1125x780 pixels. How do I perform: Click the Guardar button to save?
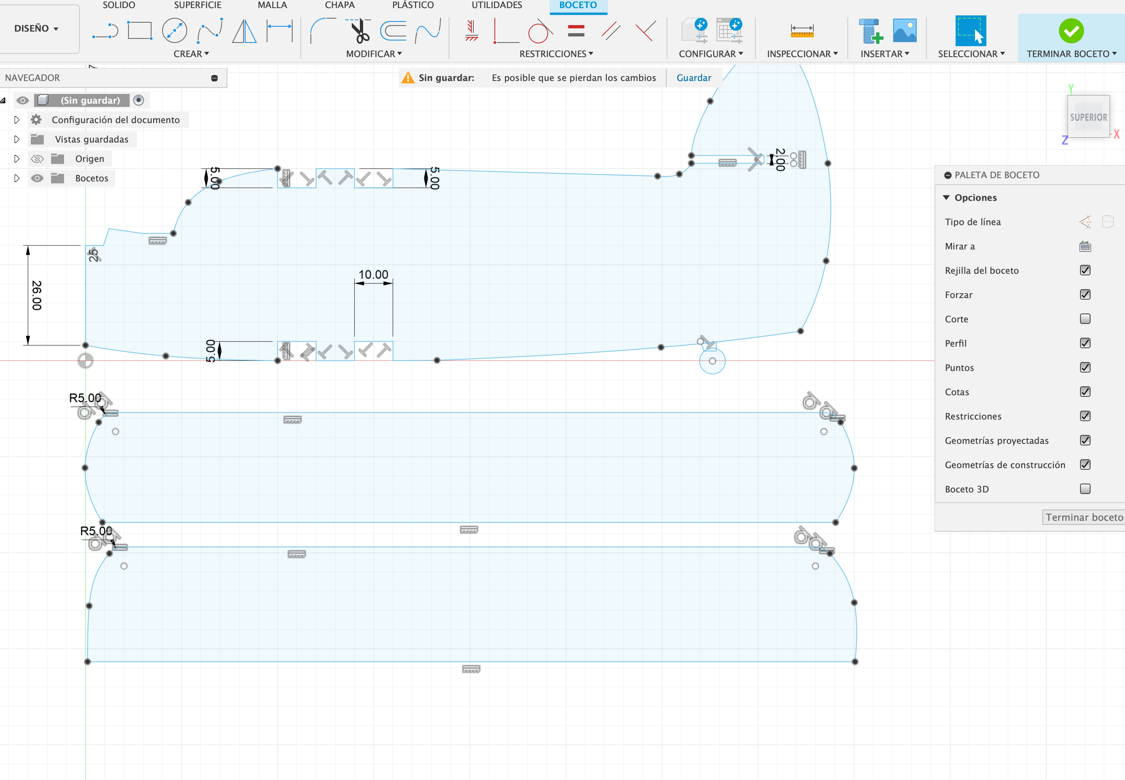click(694, 78)
